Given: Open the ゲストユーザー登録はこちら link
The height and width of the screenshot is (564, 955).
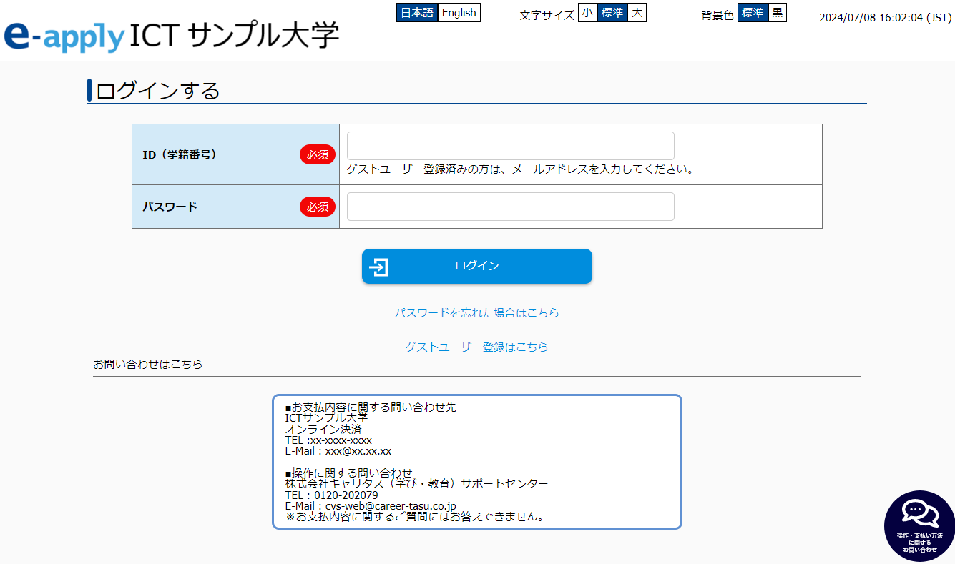Looking at the screenshot, I should pos(476,347).
